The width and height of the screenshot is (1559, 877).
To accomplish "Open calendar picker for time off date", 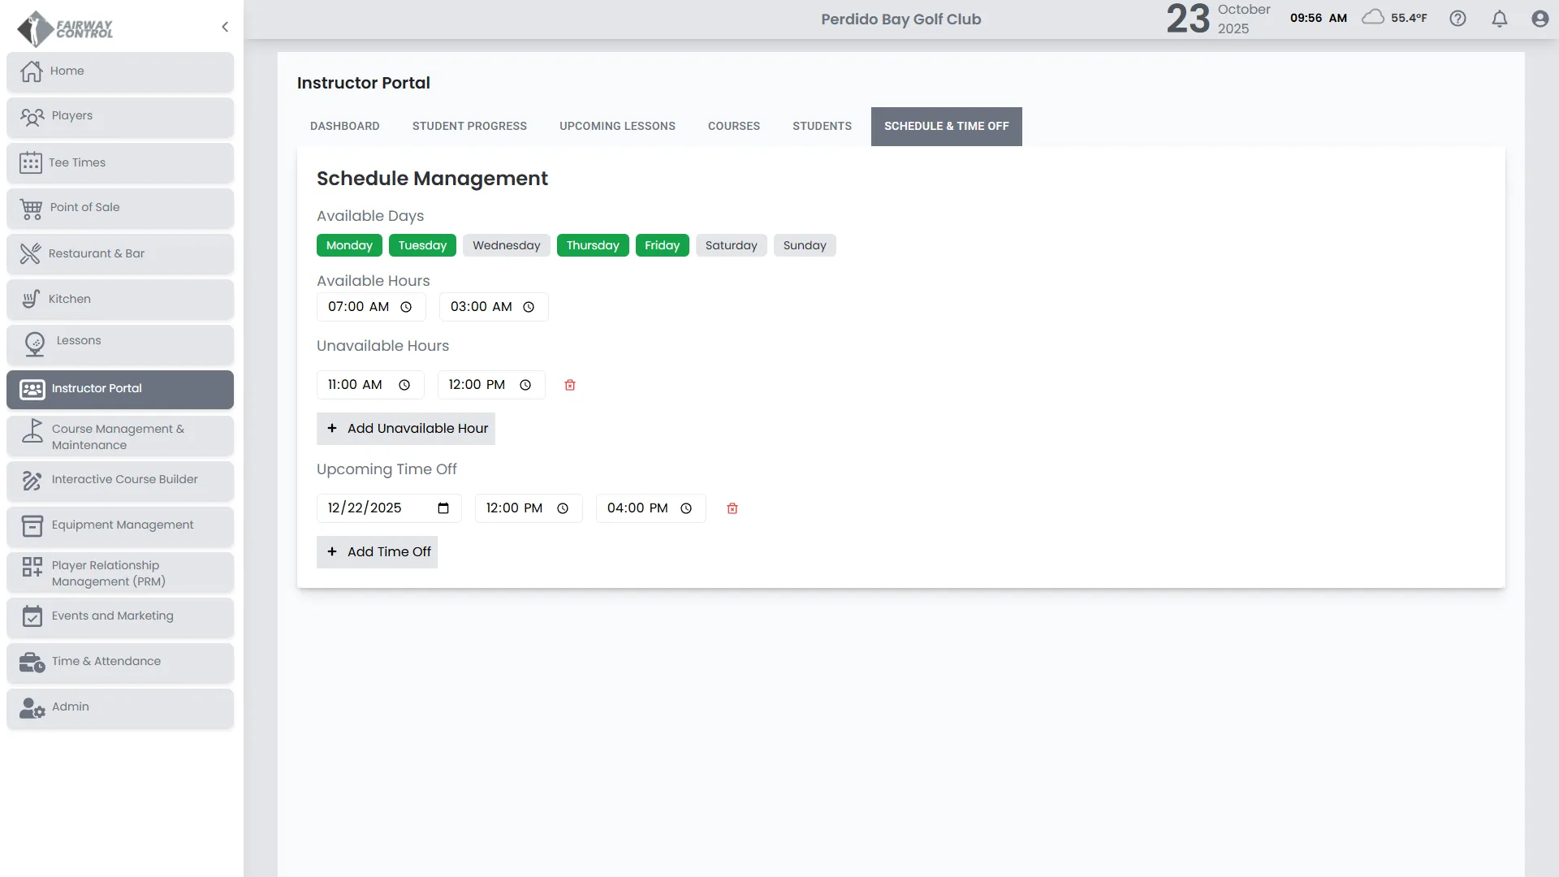I will point(443,508).
